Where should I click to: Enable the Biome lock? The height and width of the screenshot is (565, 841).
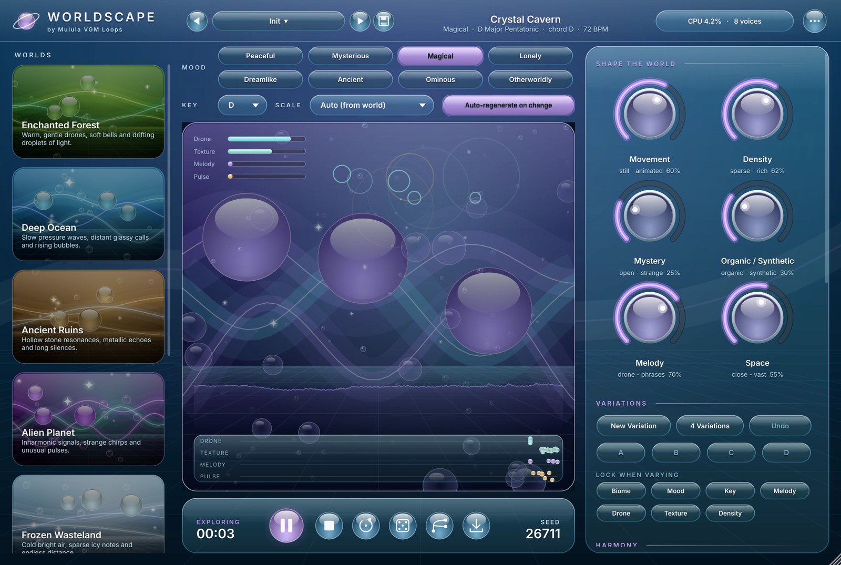pos(621,491)
